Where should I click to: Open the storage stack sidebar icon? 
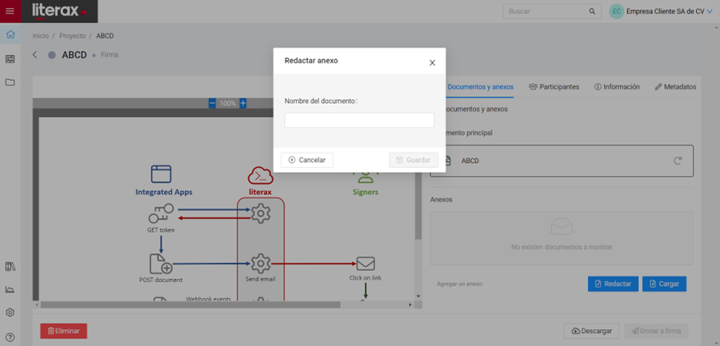pos(10,59)
